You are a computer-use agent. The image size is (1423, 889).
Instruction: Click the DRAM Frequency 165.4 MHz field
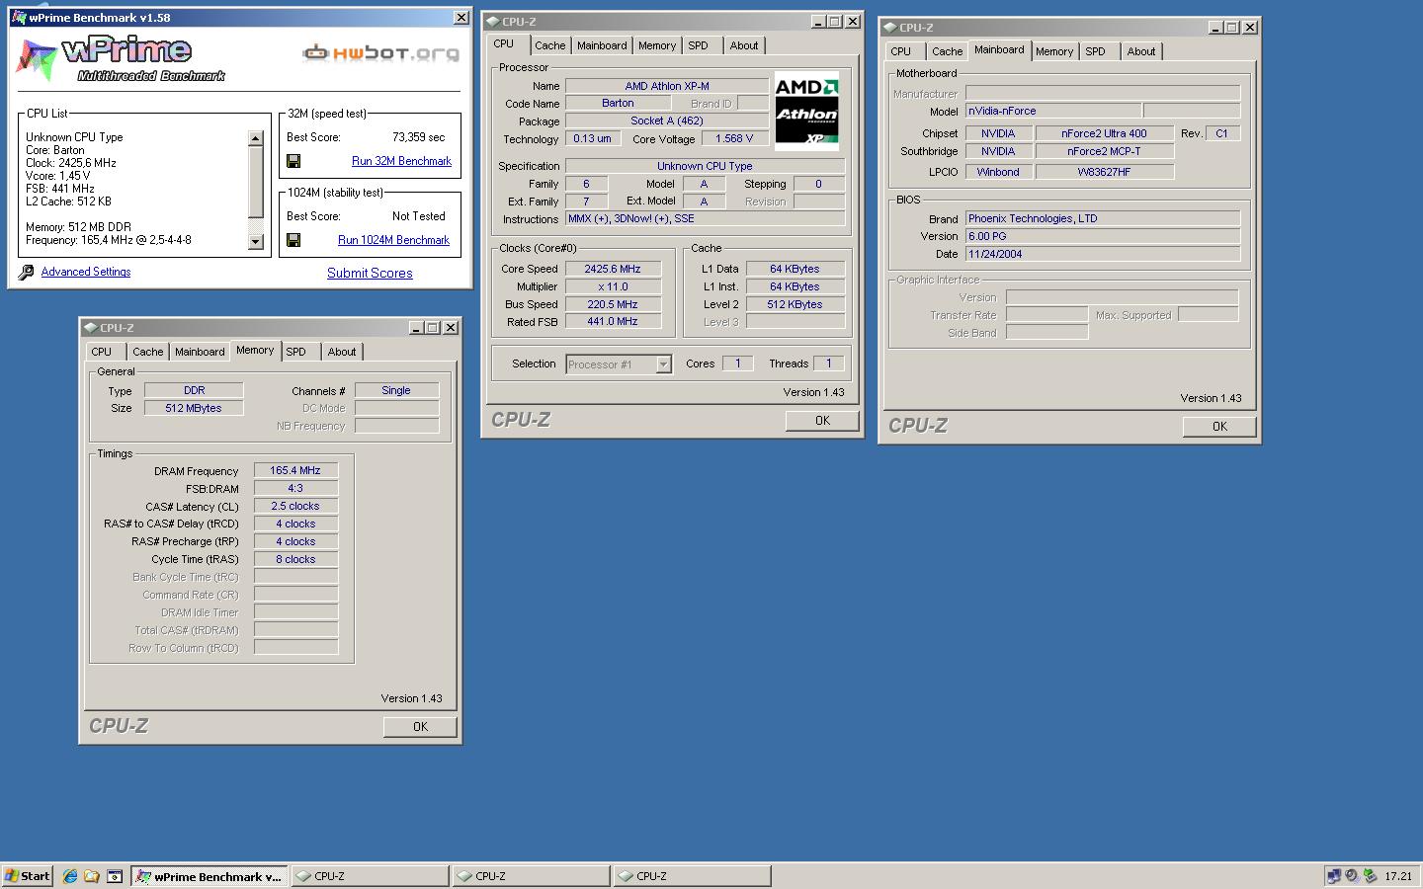click(x=295, y=470)
